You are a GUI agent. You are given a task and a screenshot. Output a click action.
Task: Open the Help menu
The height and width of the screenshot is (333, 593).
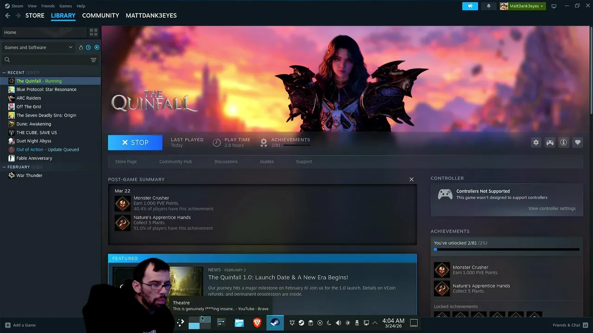(x=81, y=6)
